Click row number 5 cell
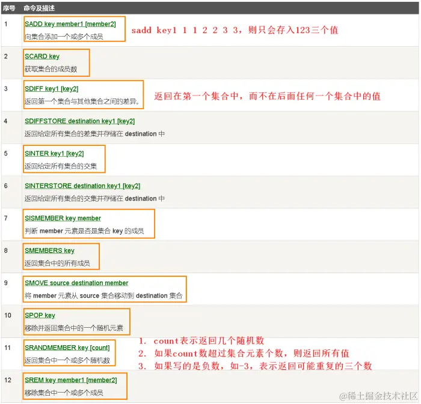Screen dimensions: 421x404 point(12,160)
